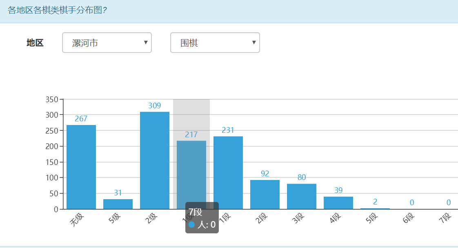Click the 4段 bar showing 39

(338, 203)
